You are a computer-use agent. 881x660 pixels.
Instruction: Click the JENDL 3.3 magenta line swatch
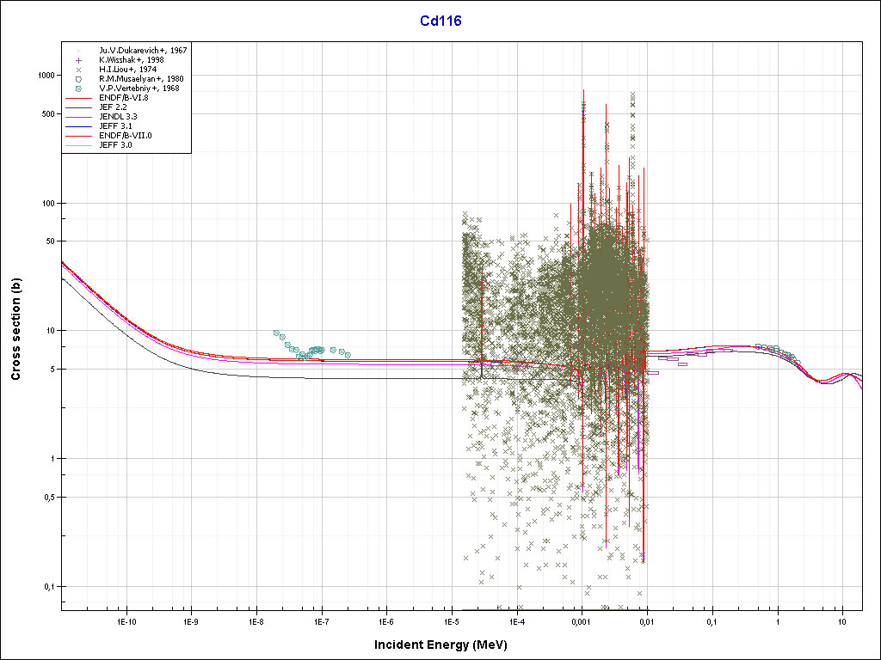click(x=79, y=117)
